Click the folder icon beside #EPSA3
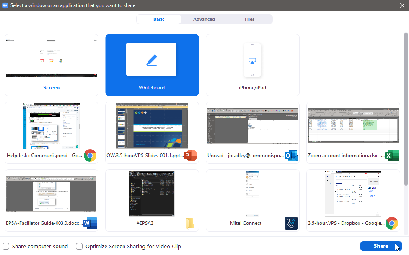 click(190, 224)
